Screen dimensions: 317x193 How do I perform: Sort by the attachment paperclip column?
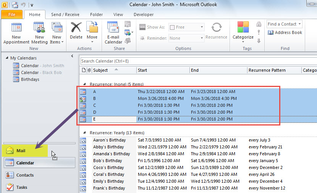89,70
